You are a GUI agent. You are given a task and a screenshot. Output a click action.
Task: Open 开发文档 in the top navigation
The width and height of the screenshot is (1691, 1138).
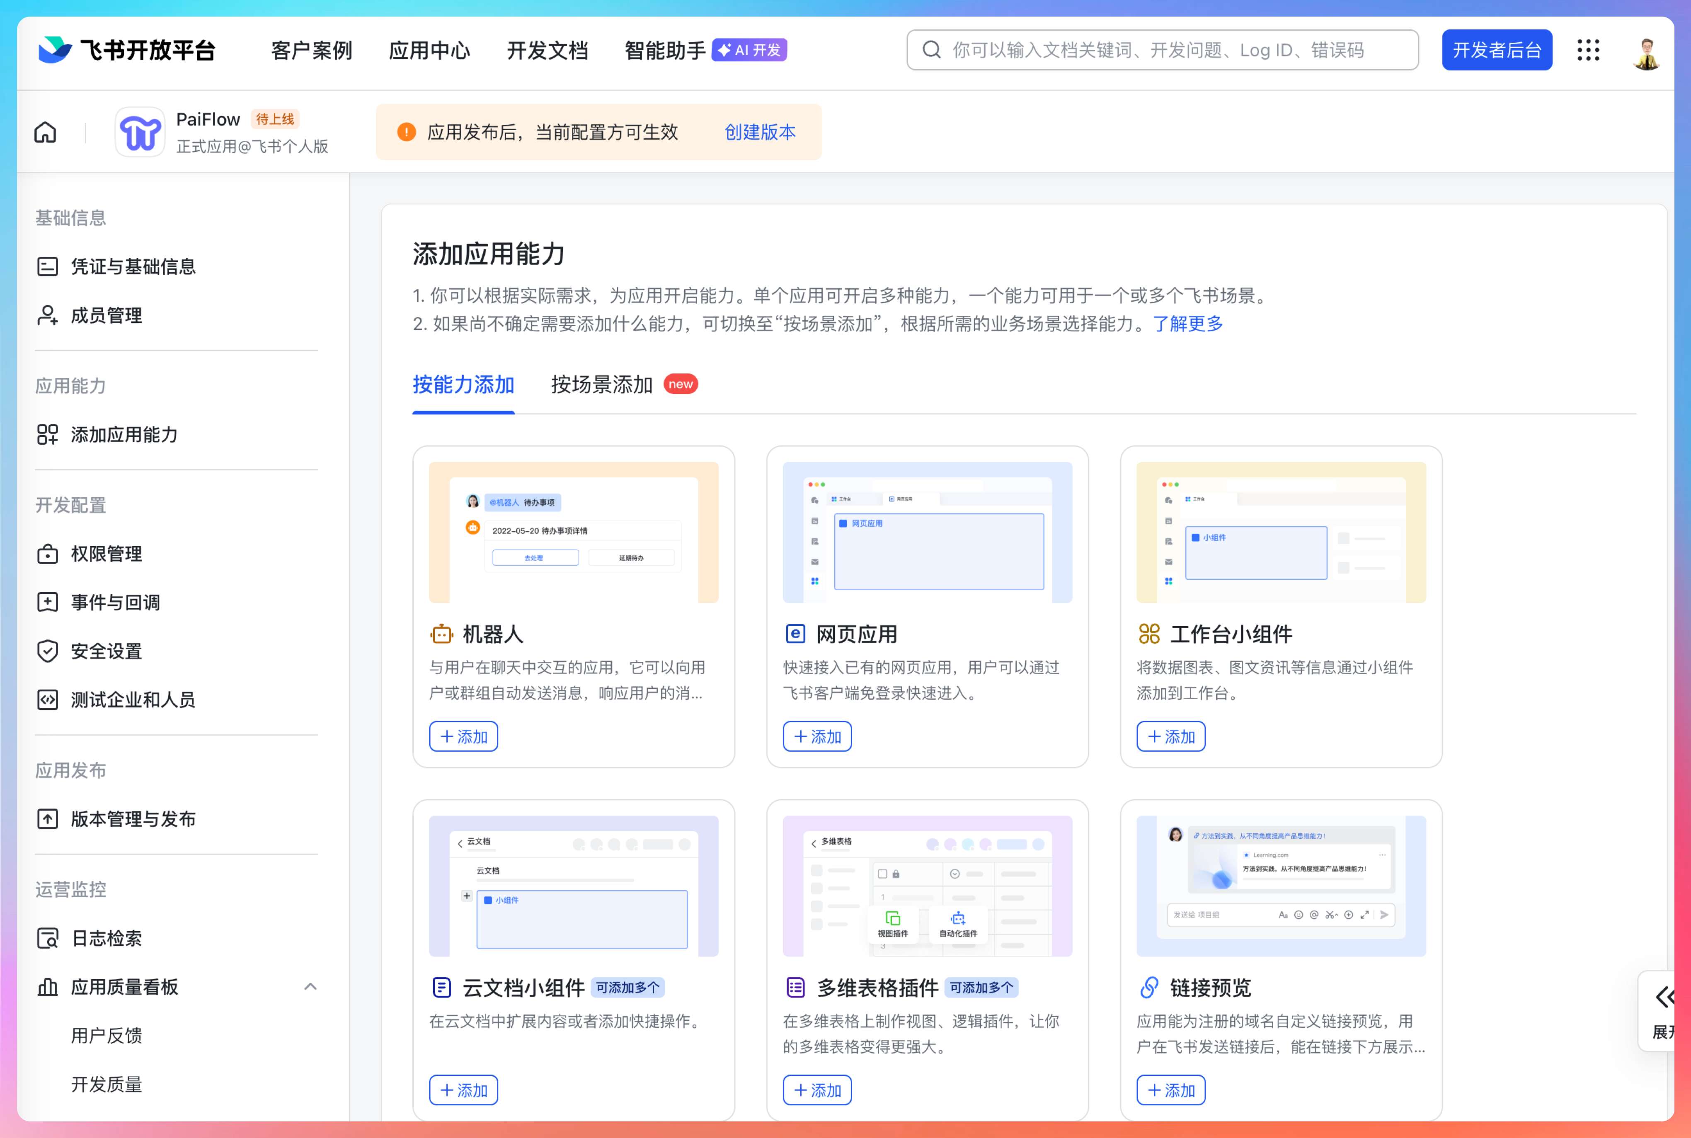tap(547, 50)
